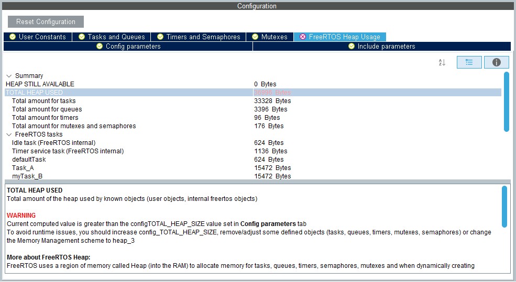This screenshot has width=516, height=282.
Task: Click the Configuration title bar
Action: coord(257,6)
